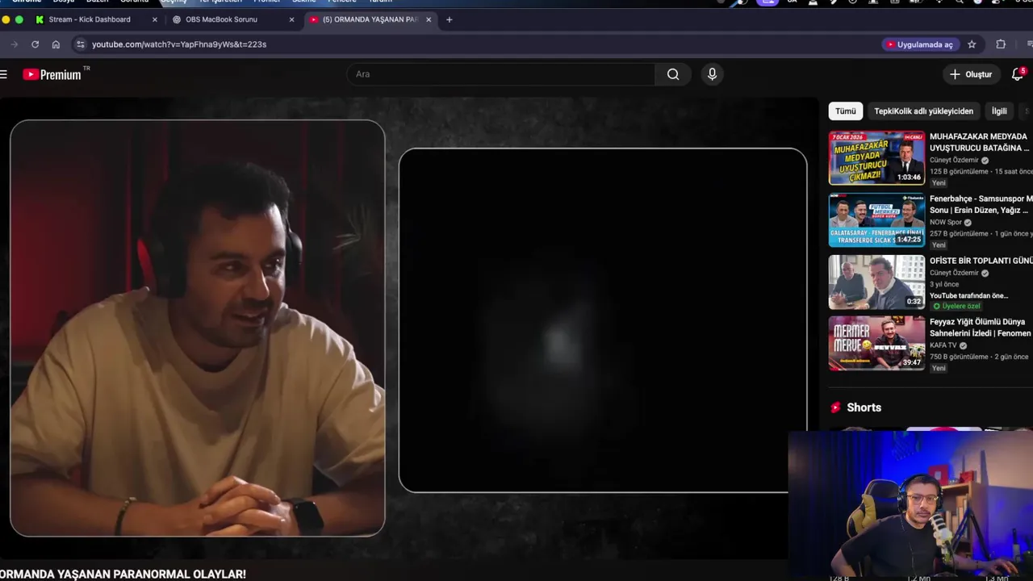1033x581 pixels.
Task: Click the Shorts section icon
Action: coord(835,408)
